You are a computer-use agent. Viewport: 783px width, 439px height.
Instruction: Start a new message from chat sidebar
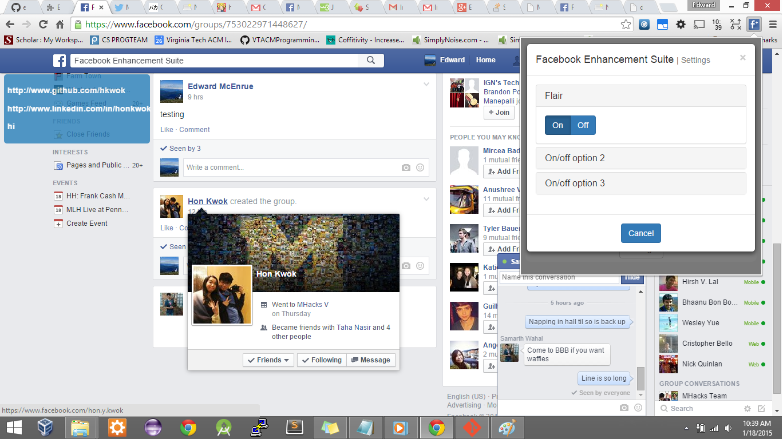pyautogui.click(x=761, y=409)
